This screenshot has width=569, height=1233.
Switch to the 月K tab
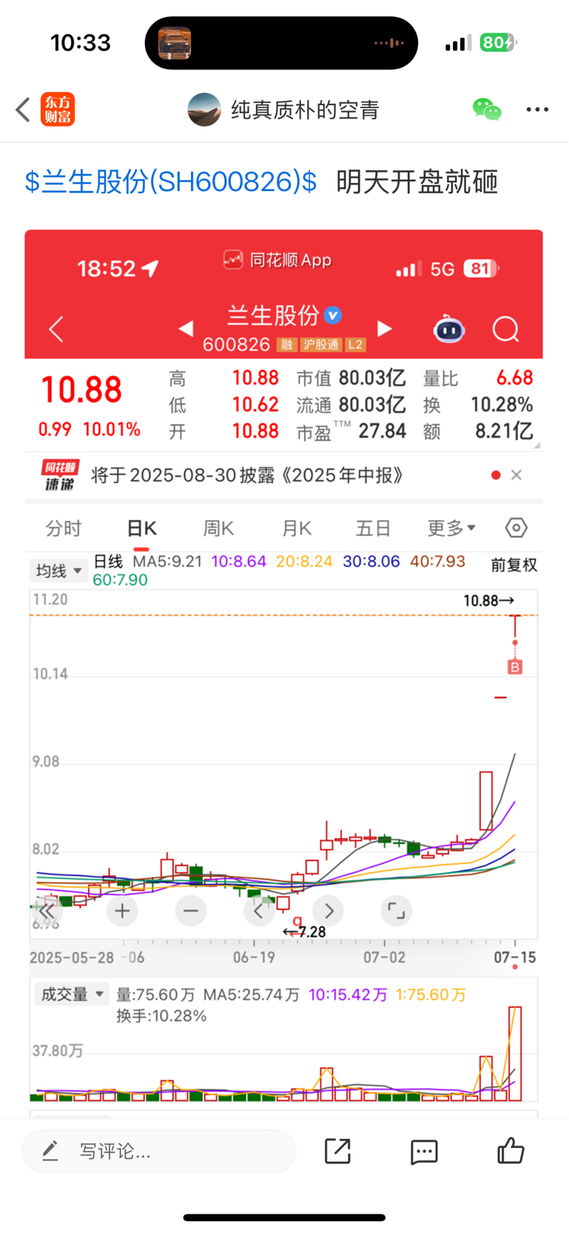[296, 528]
